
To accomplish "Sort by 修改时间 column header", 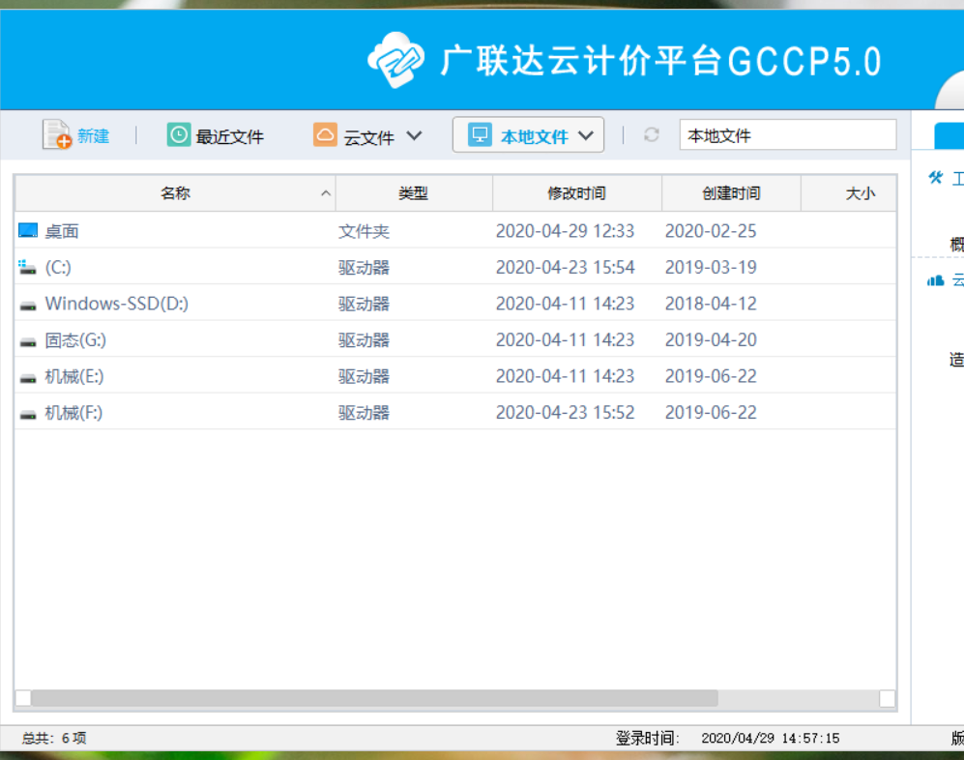I will point(576,193).
